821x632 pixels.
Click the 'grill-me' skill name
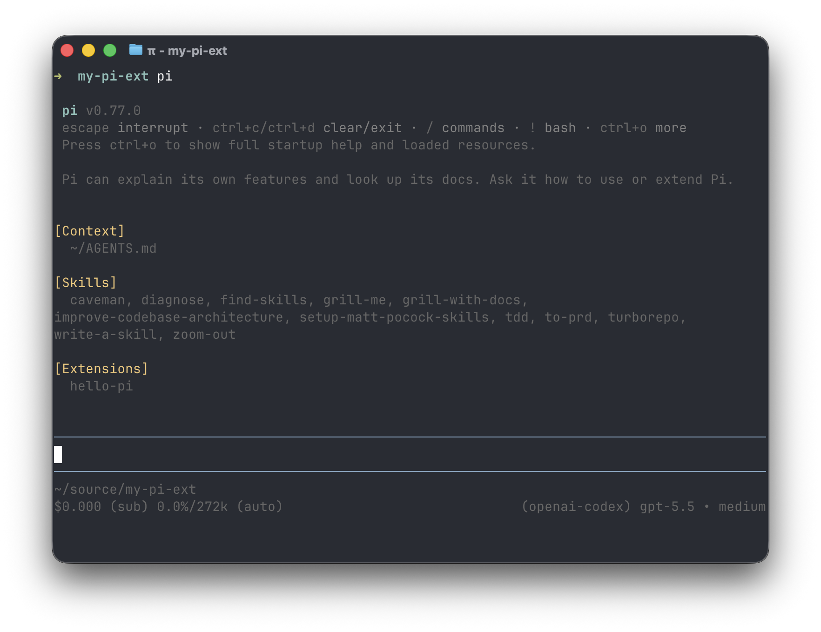(355, 300)
